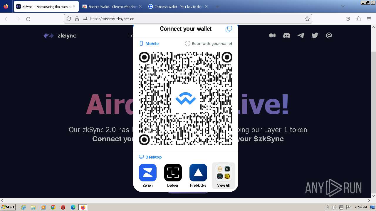
Task: Select the Firefox taskbar button
Action: 83,207
